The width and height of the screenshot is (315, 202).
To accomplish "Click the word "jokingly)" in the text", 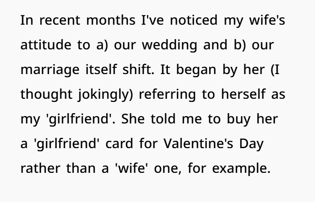I will pos(102,97).
